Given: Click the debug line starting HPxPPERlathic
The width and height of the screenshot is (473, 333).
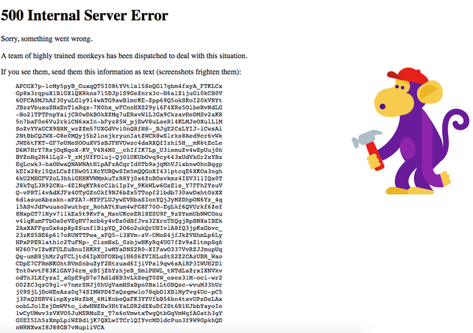Looking at the screenshot, I should 119,242.
